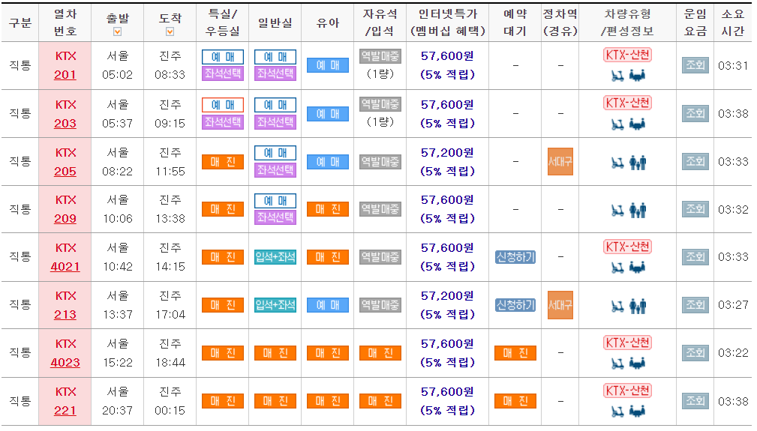The image size is (757, 431).
Task: Click family seating icon in KTX 209 row
Action: [x=638, y=211]
